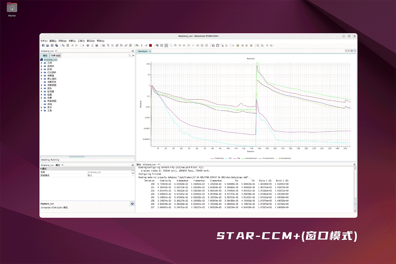This screenshot has height=264, width=396.
Task: Create a new simulation from toolbar
Action: pyautogui.click(x=43, y=45)
